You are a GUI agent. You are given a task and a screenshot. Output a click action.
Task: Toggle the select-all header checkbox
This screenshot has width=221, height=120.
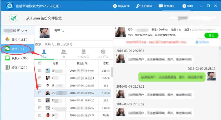click(x=40, y=63)
